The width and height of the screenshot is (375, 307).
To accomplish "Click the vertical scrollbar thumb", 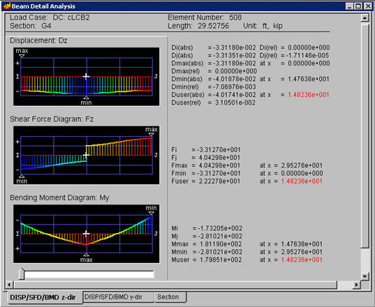I will [x=365, y=135].
